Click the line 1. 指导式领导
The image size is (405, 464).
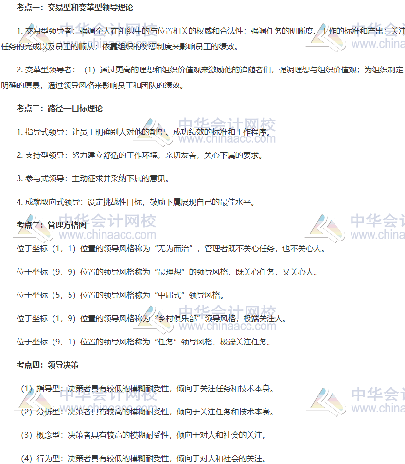click(143, 132)
